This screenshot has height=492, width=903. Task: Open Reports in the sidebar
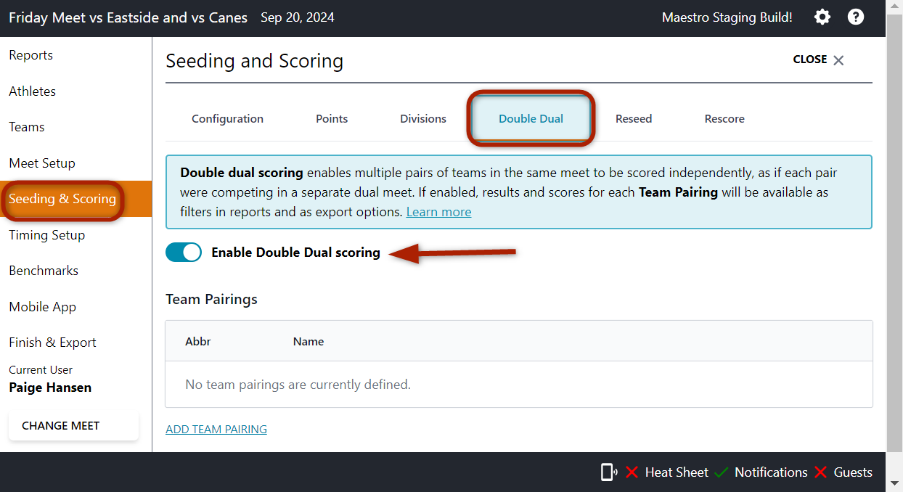tap(30, 55)
